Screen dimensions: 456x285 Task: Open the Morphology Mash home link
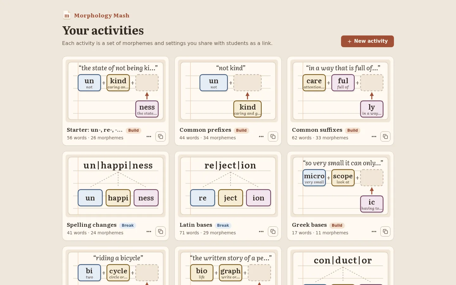(x=96, y=15)
